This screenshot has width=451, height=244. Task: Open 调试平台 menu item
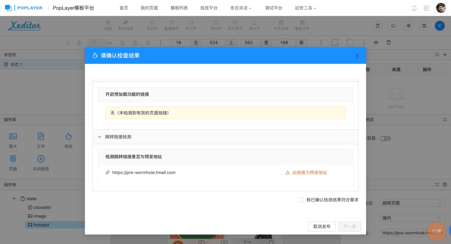(274, 8)
